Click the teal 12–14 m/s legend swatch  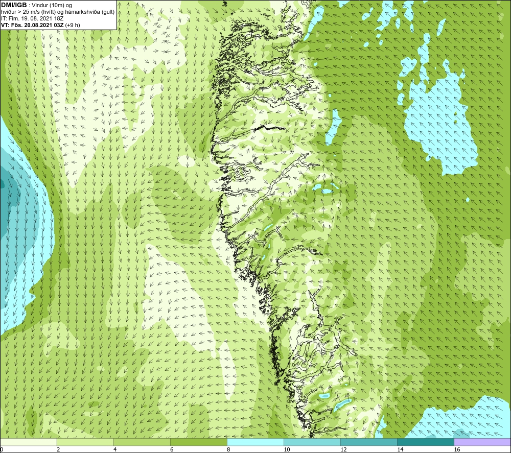369,442
